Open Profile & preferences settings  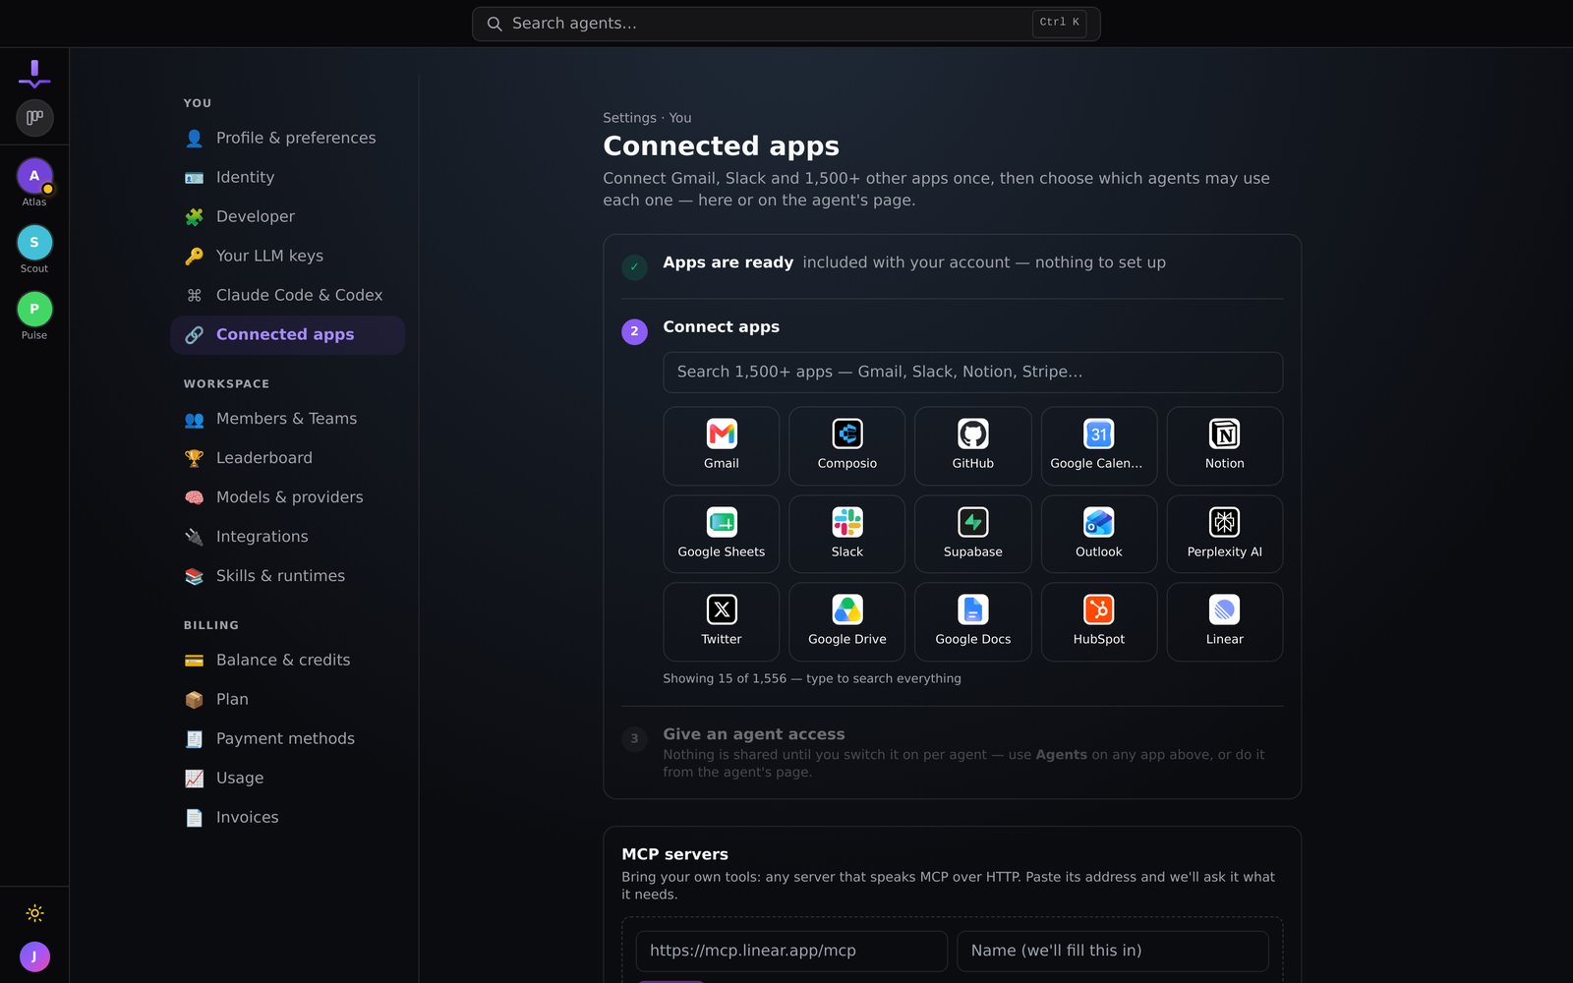287,139
